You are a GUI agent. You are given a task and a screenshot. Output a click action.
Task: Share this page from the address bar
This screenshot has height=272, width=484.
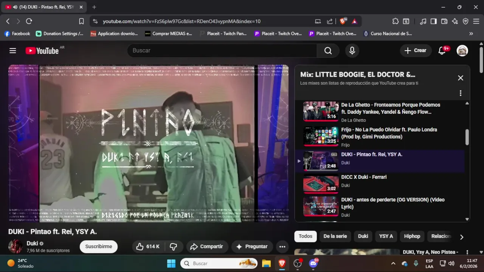click(x=330, y=22)
